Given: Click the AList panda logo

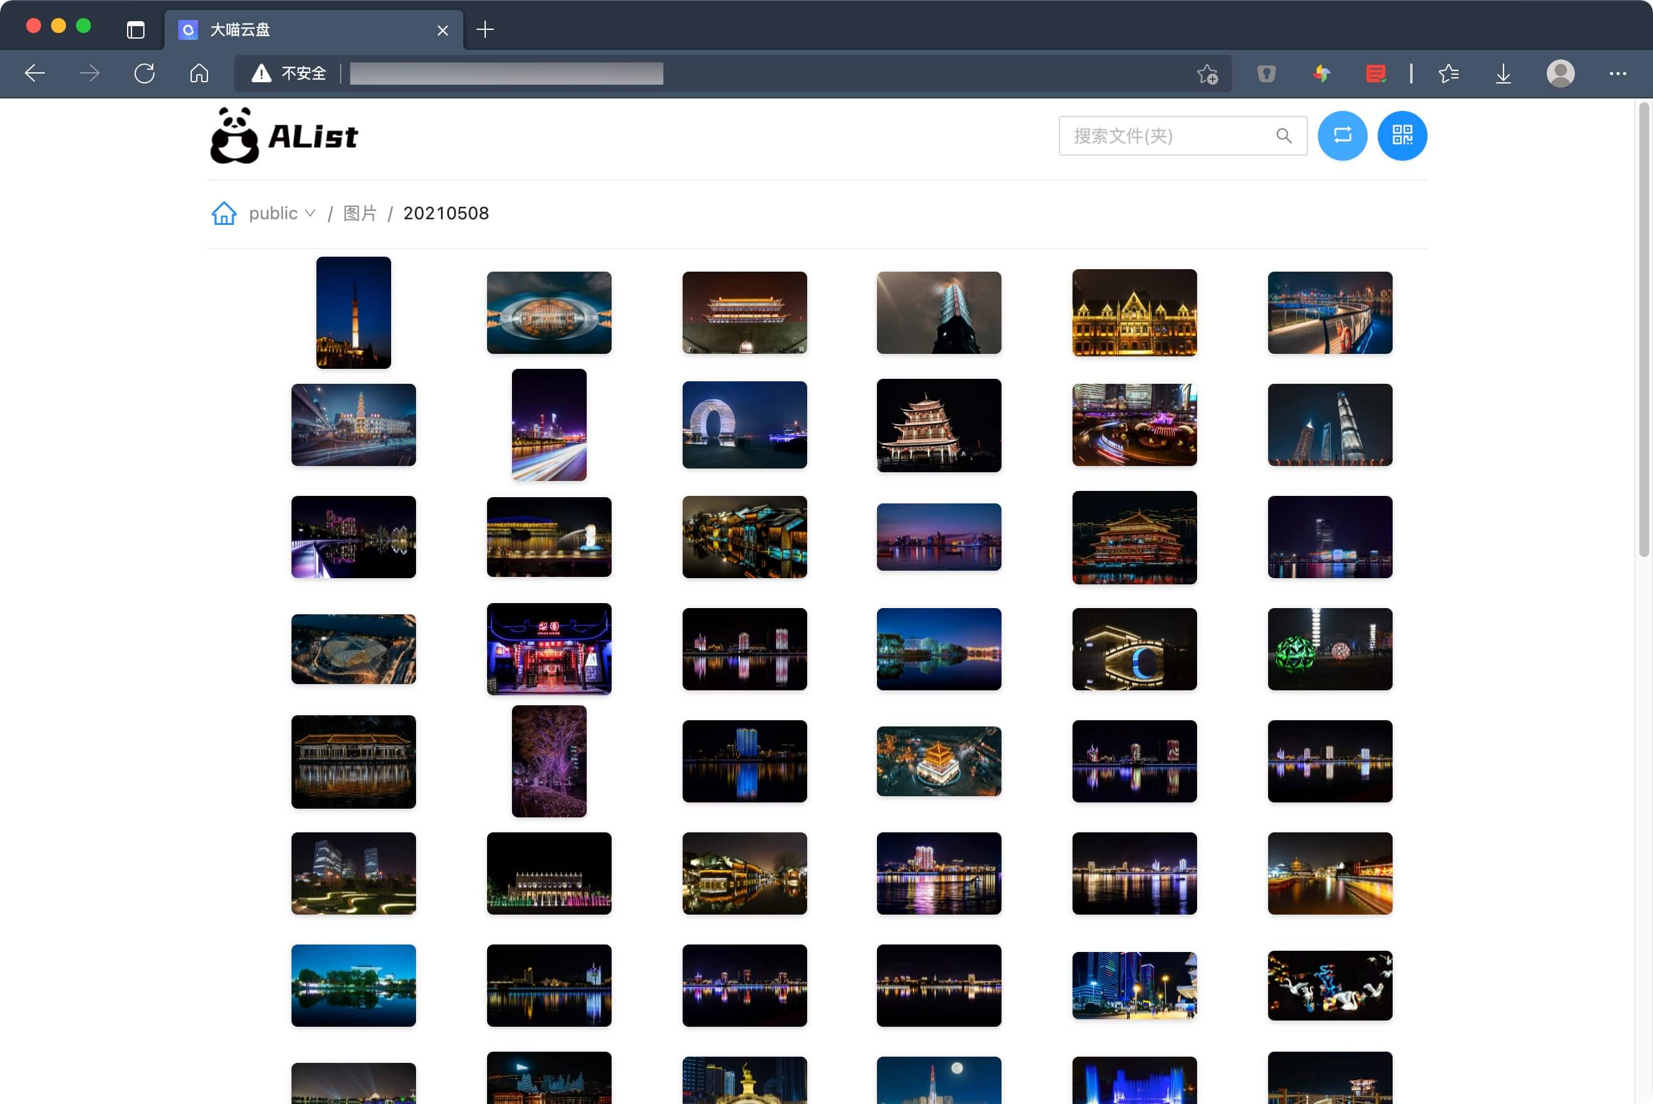Looking at the screenshot, I should [235, 135].
